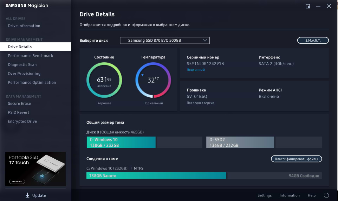The width and height of the screenshot is (338, 201).
Task: Open Information from bottom bar
Action: click(290, 195)
